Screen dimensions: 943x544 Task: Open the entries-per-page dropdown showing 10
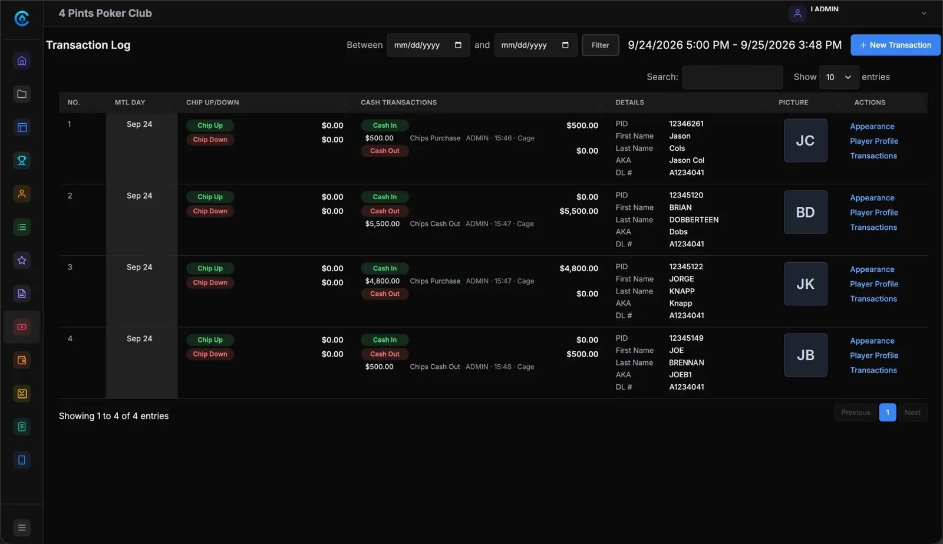(839, 77)
